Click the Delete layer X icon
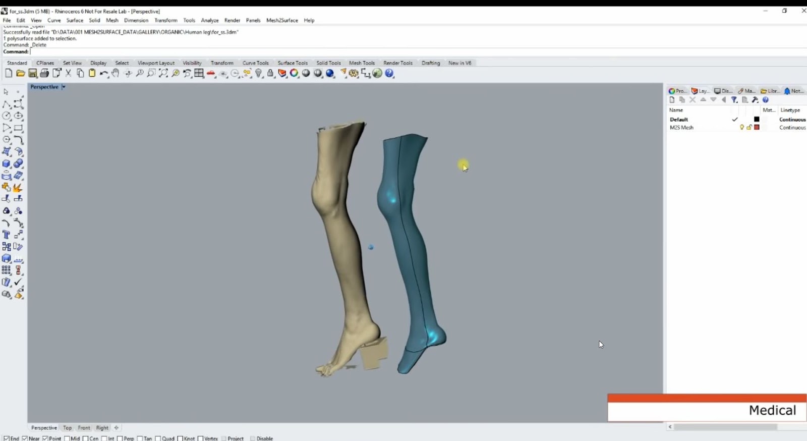Screen dimensions: 807x441 [693, 100]
